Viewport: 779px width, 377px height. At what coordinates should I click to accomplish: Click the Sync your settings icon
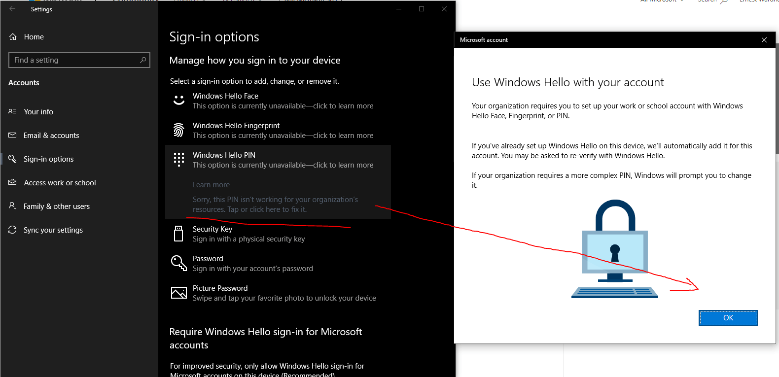tap(13, 230)
